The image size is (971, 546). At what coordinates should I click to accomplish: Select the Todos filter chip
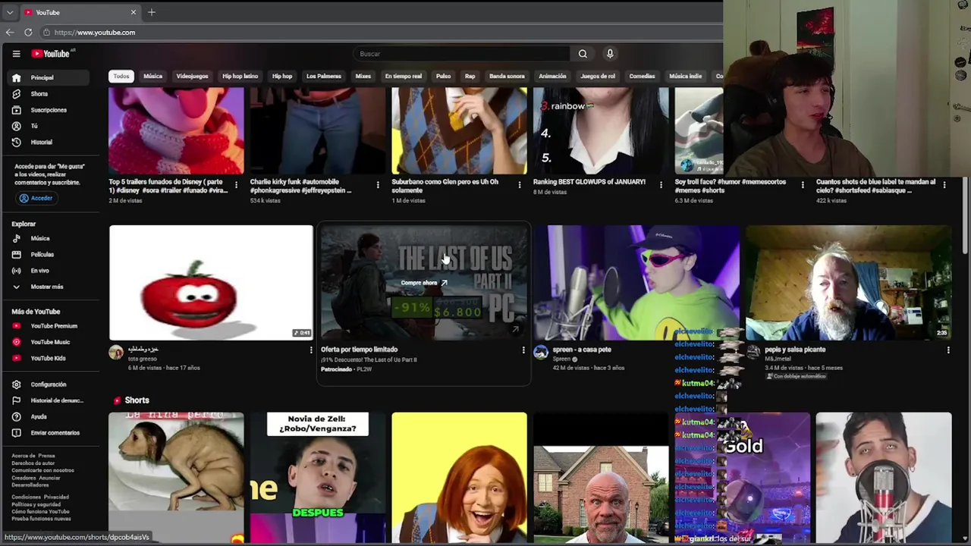[x=121, y=76]
